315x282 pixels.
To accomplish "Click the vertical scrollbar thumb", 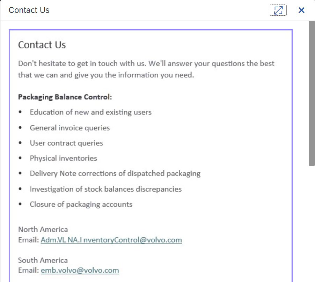I will pos(312,93).
